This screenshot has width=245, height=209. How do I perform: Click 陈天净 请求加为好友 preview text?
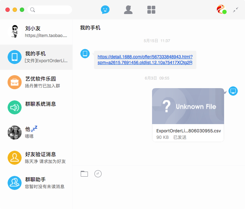(45, 162)
